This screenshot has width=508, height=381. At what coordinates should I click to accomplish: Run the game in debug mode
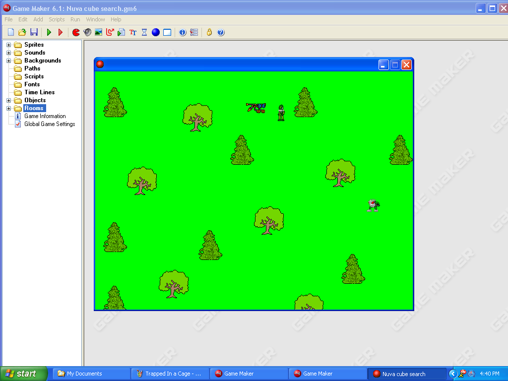pos(60,32)
